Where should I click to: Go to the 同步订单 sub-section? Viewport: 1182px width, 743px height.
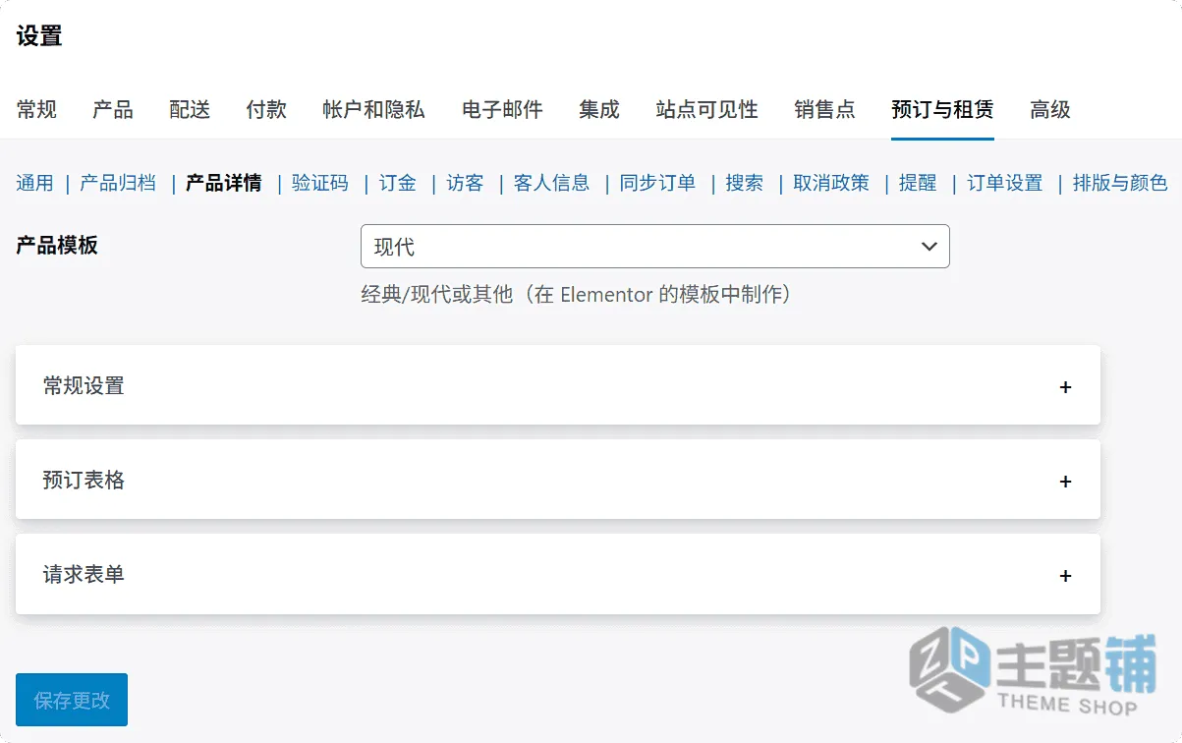point(657,183)
